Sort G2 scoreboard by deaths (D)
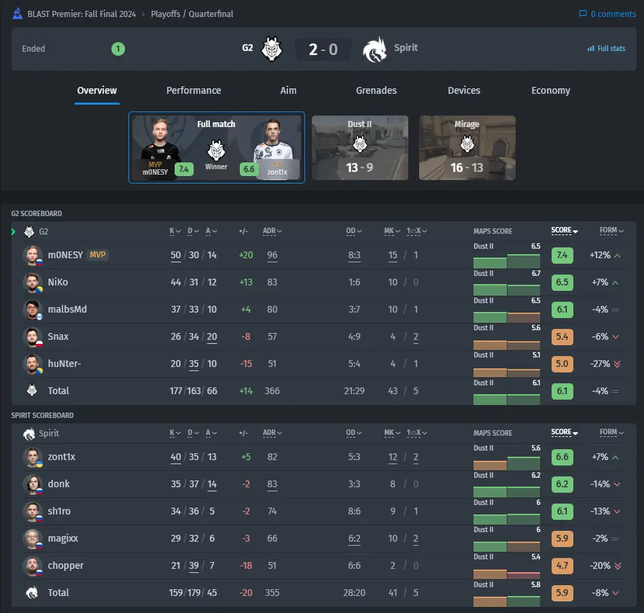Viewport: 644px width, 613px height. 194,231
